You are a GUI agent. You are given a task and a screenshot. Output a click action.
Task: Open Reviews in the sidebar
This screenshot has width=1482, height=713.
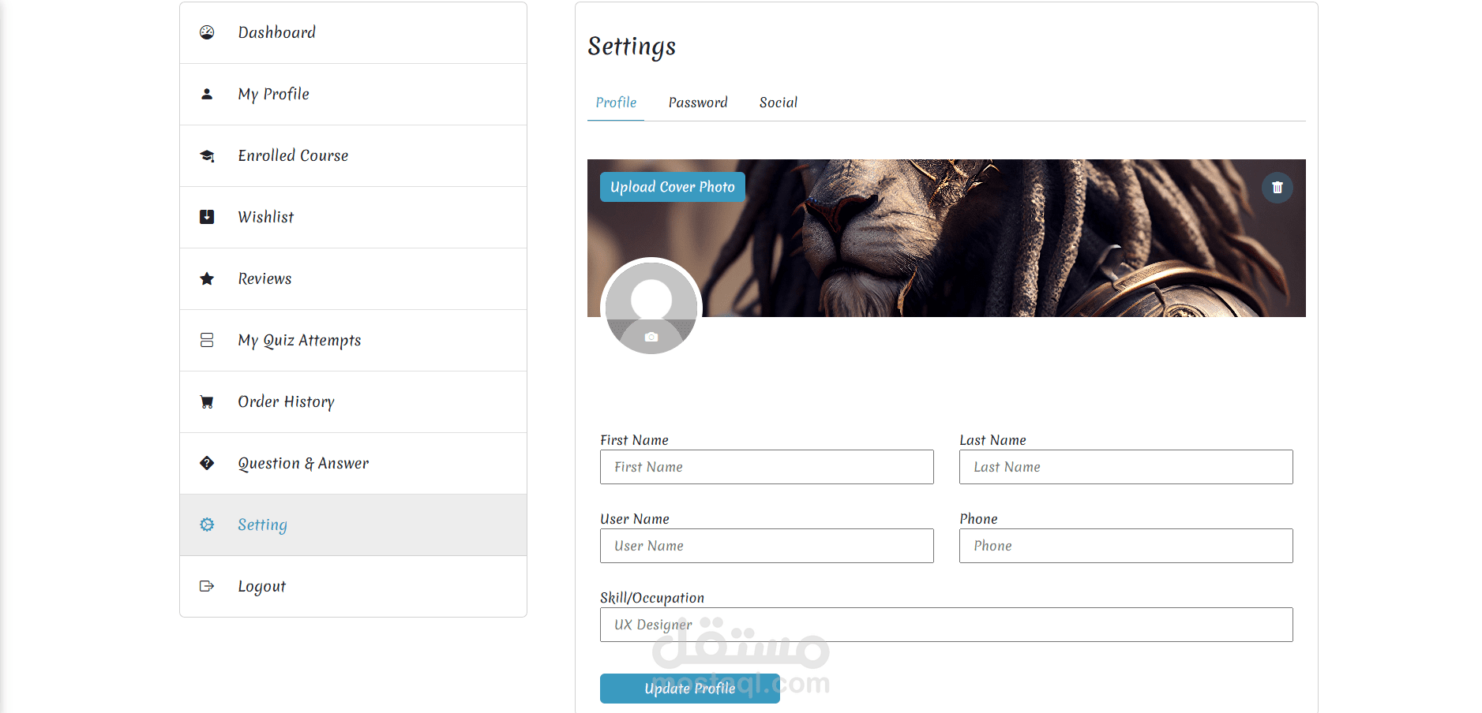point(353,278)
